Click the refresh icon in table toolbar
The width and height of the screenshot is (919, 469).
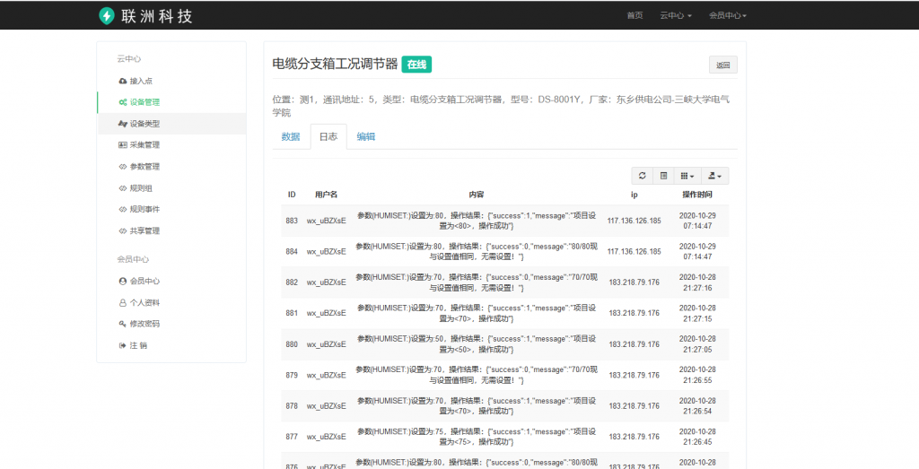(642, 176)
